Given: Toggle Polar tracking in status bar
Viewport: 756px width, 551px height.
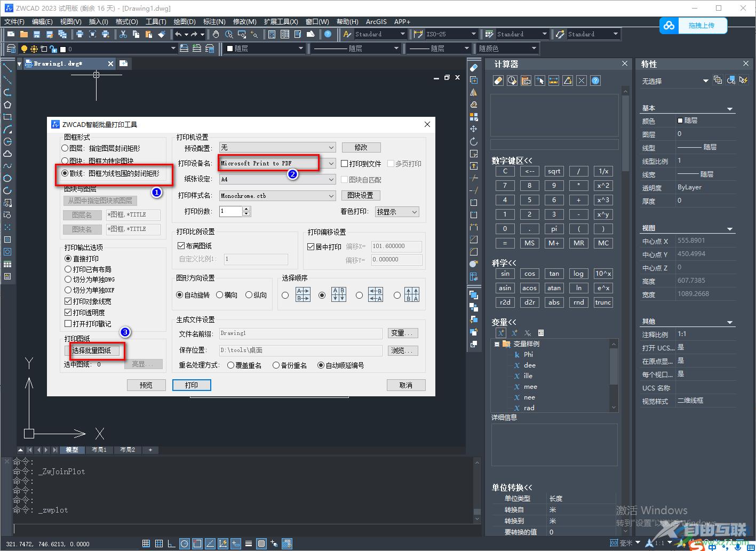Looking at the screenshot, I should [x=185, y=544].
